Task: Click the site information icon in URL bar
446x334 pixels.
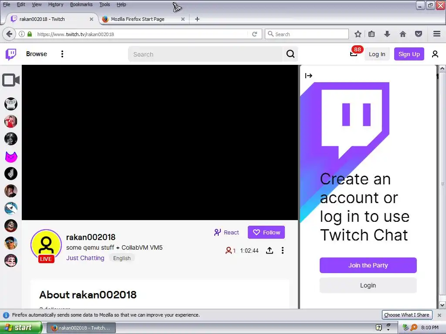Action: pyautogui.click(x=22, y=34)
